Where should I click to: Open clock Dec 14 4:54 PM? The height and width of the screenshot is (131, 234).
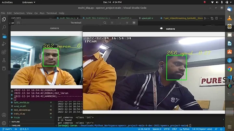pyautogui.click(x=112, y=2)
